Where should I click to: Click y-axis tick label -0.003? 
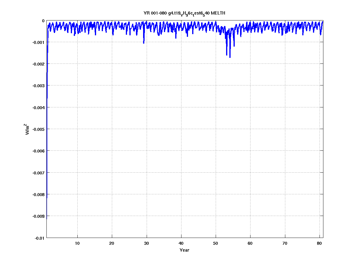(x=39, y=86)
